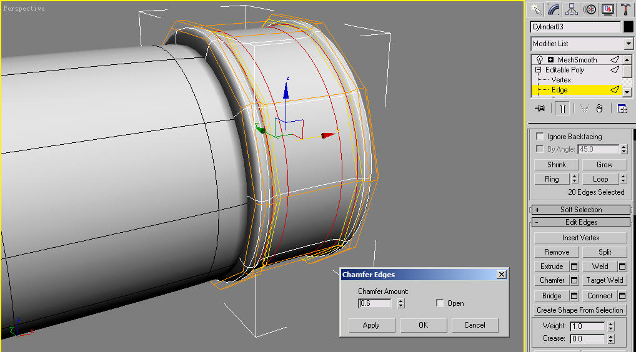Screen dimensions: 636x352
Task: Open the Utilities hammer icon
Action: coord(625,9)
